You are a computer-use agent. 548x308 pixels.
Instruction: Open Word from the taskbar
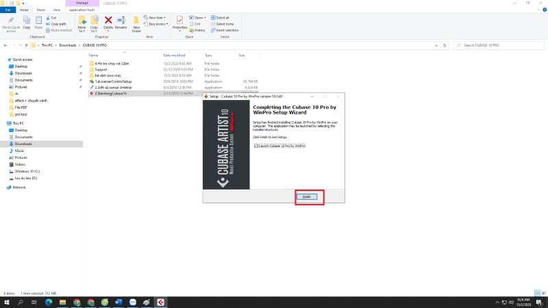pyautogui.click(x=119, y=303)
